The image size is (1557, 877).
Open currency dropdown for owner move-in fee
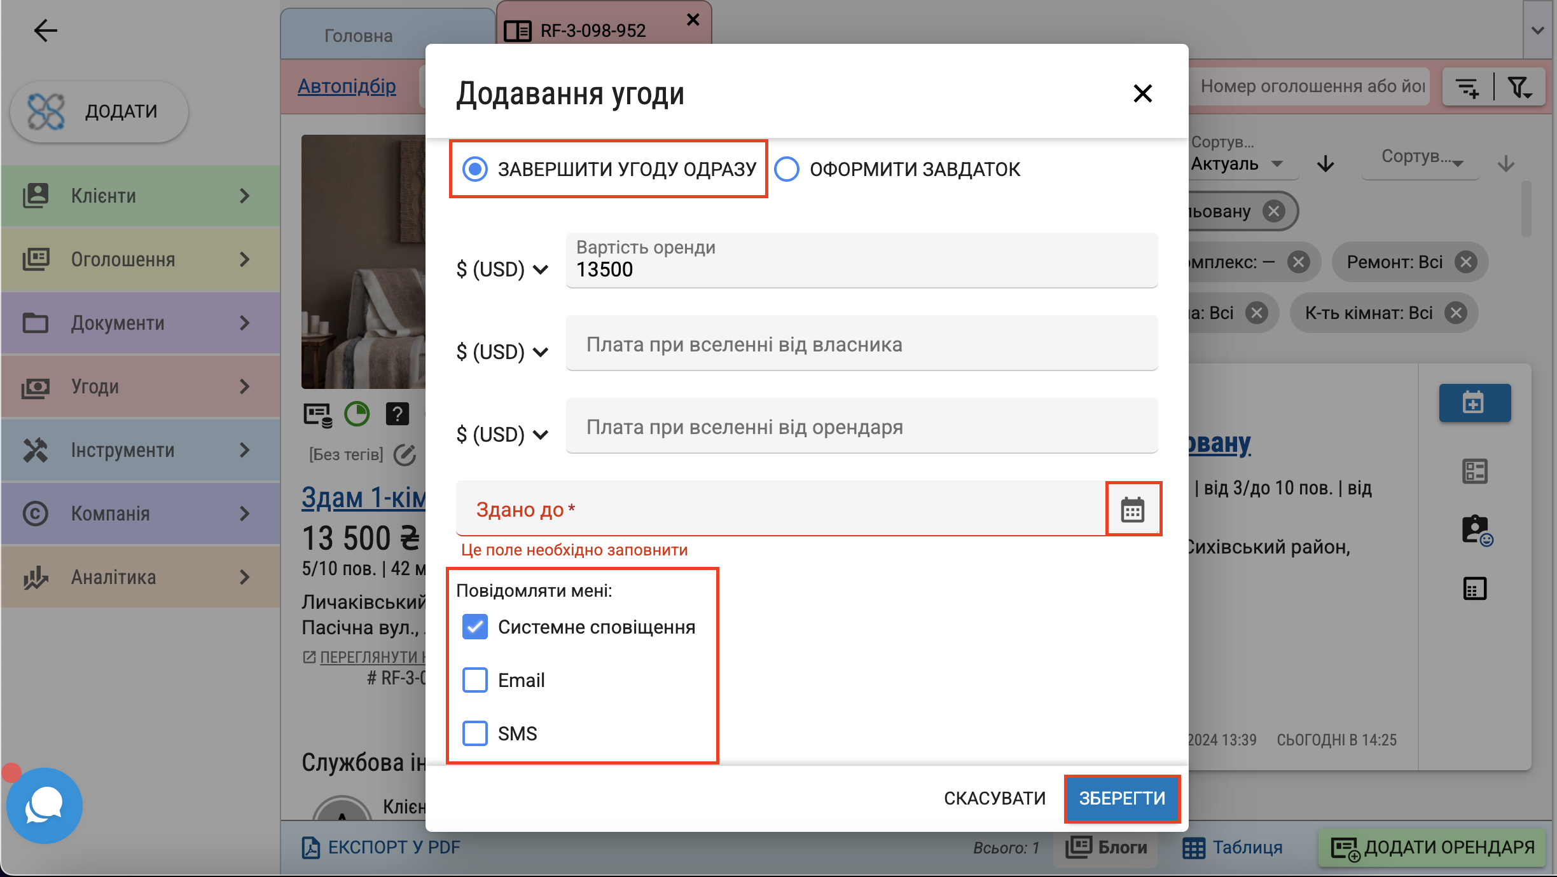click(502, 352)
